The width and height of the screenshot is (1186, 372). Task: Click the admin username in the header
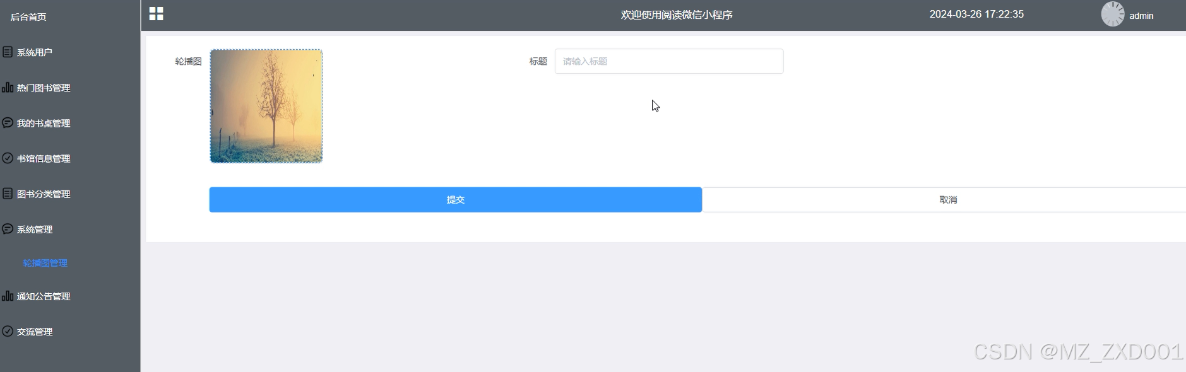1141,16
